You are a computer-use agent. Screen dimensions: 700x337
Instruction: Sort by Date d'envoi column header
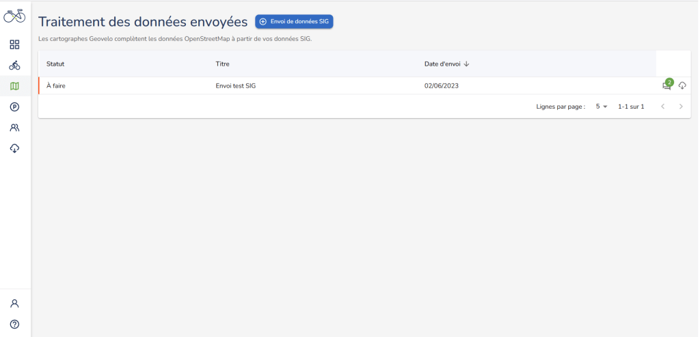[x=446, y=64]
